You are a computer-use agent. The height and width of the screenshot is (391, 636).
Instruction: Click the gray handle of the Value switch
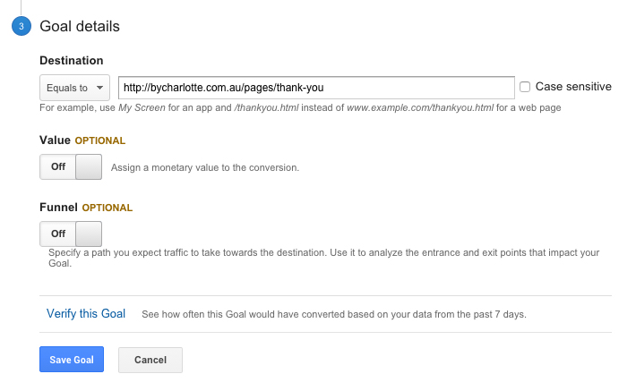pos(88,166)
